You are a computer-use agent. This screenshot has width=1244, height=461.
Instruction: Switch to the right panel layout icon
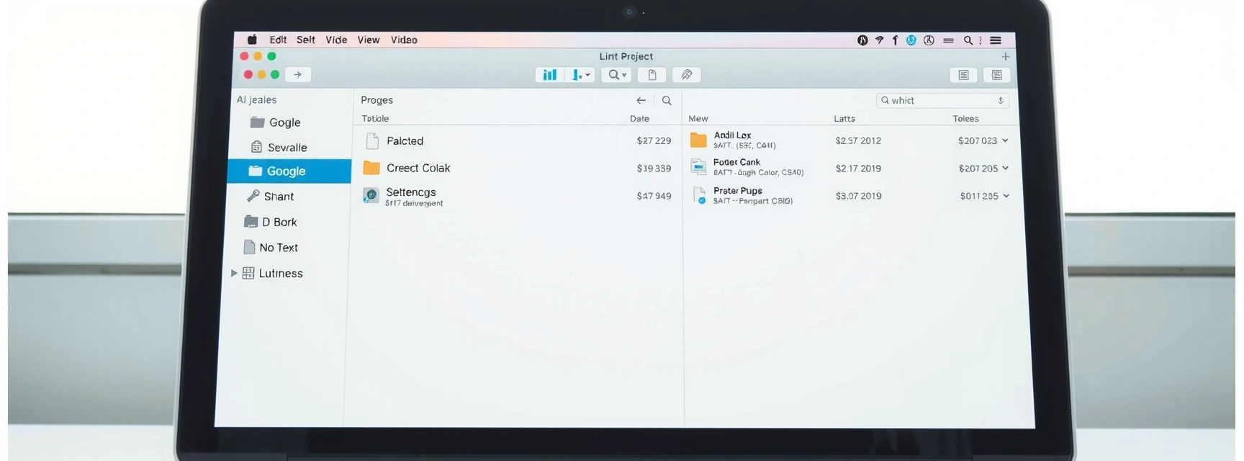click(997, 75)
